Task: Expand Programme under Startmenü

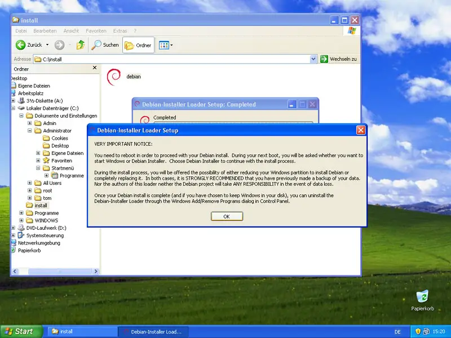Action: point(47,175)
